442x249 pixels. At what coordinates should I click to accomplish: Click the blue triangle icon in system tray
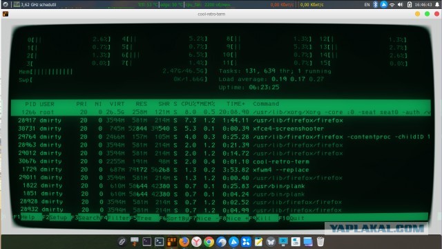(384, 5)
